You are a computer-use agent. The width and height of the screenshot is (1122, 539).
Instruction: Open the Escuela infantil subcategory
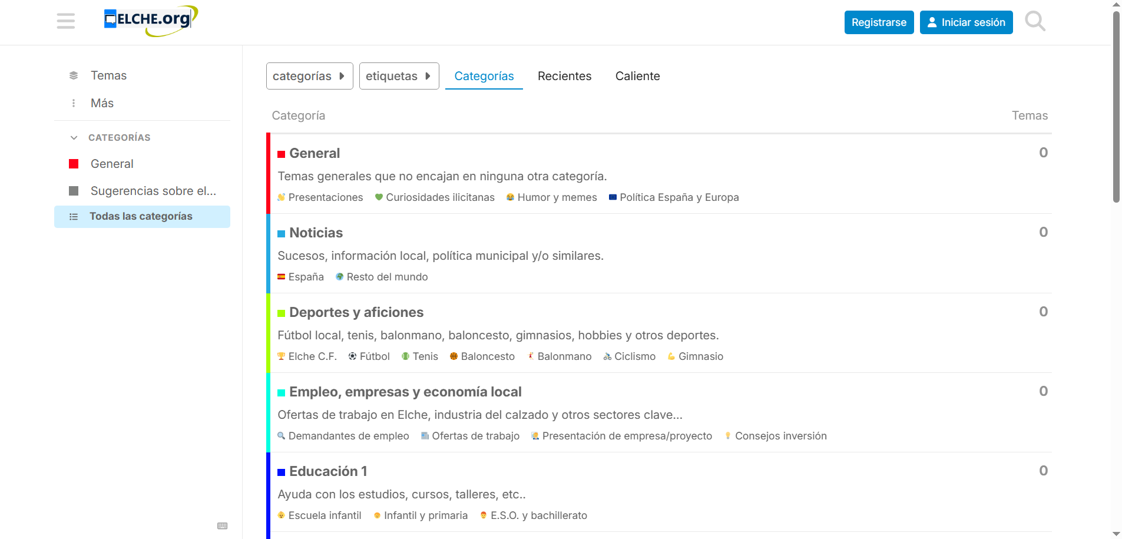(319, 515)
